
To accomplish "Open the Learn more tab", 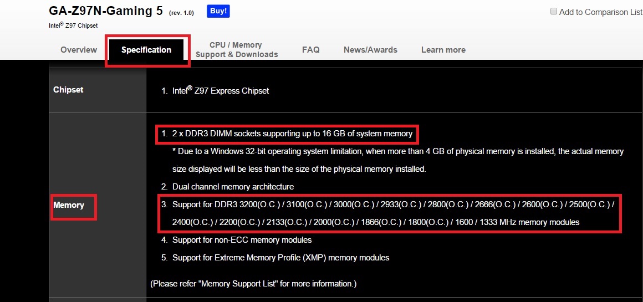I will point(443,50).
